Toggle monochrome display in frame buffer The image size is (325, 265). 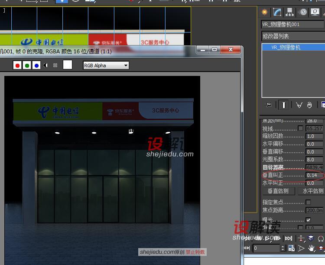click(55, 65)
